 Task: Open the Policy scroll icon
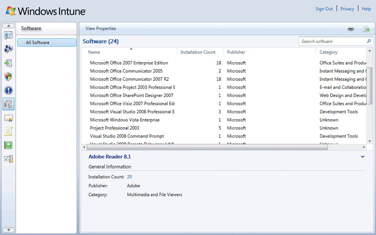(8, 131)
